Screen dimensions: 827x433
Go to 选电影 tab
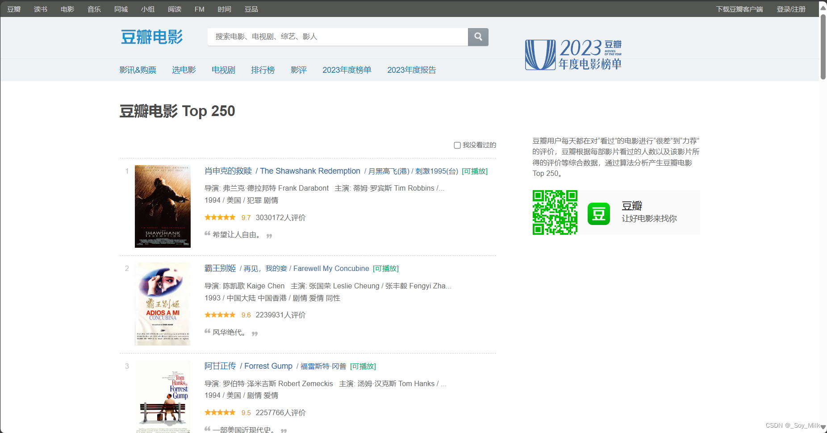(184, 70)
